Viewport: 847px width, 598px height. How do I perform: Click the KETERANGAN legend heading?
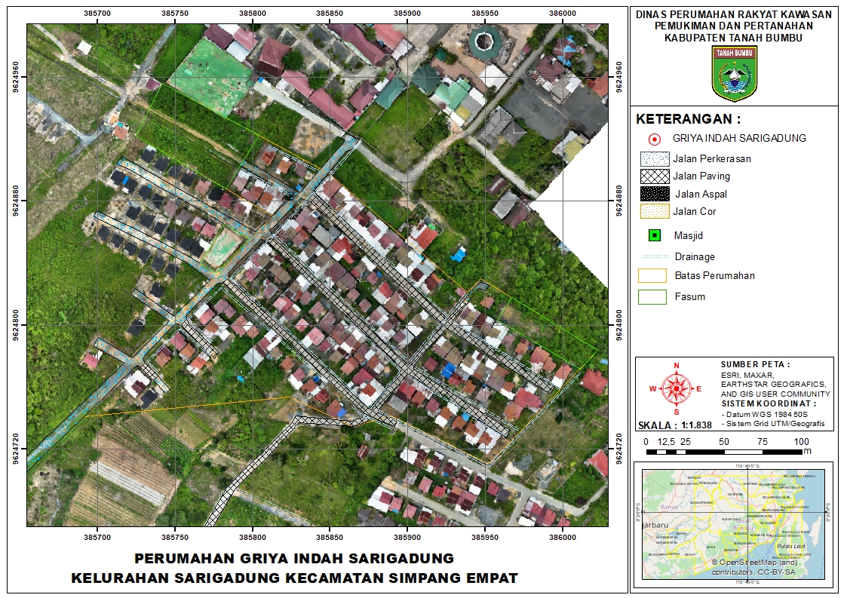[688, 119]
